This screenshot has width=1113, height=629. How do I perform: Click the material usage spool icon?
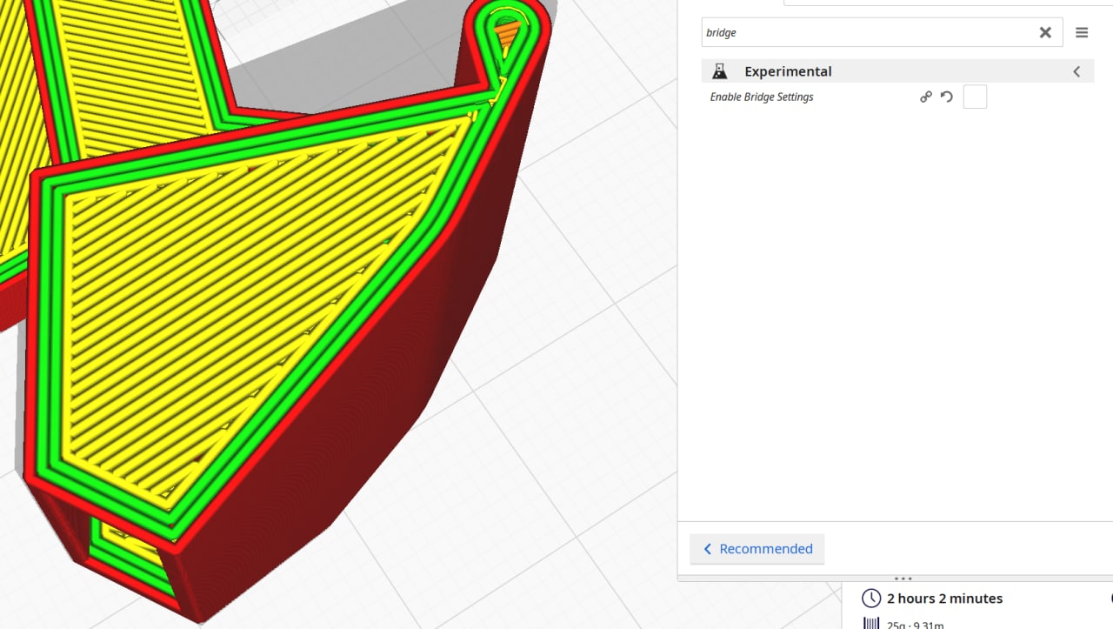coord(870,624)
